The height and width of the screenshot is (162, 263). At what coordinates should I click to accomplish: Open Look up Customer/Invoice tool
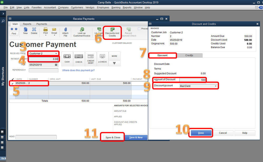click(x=82, y=32)
